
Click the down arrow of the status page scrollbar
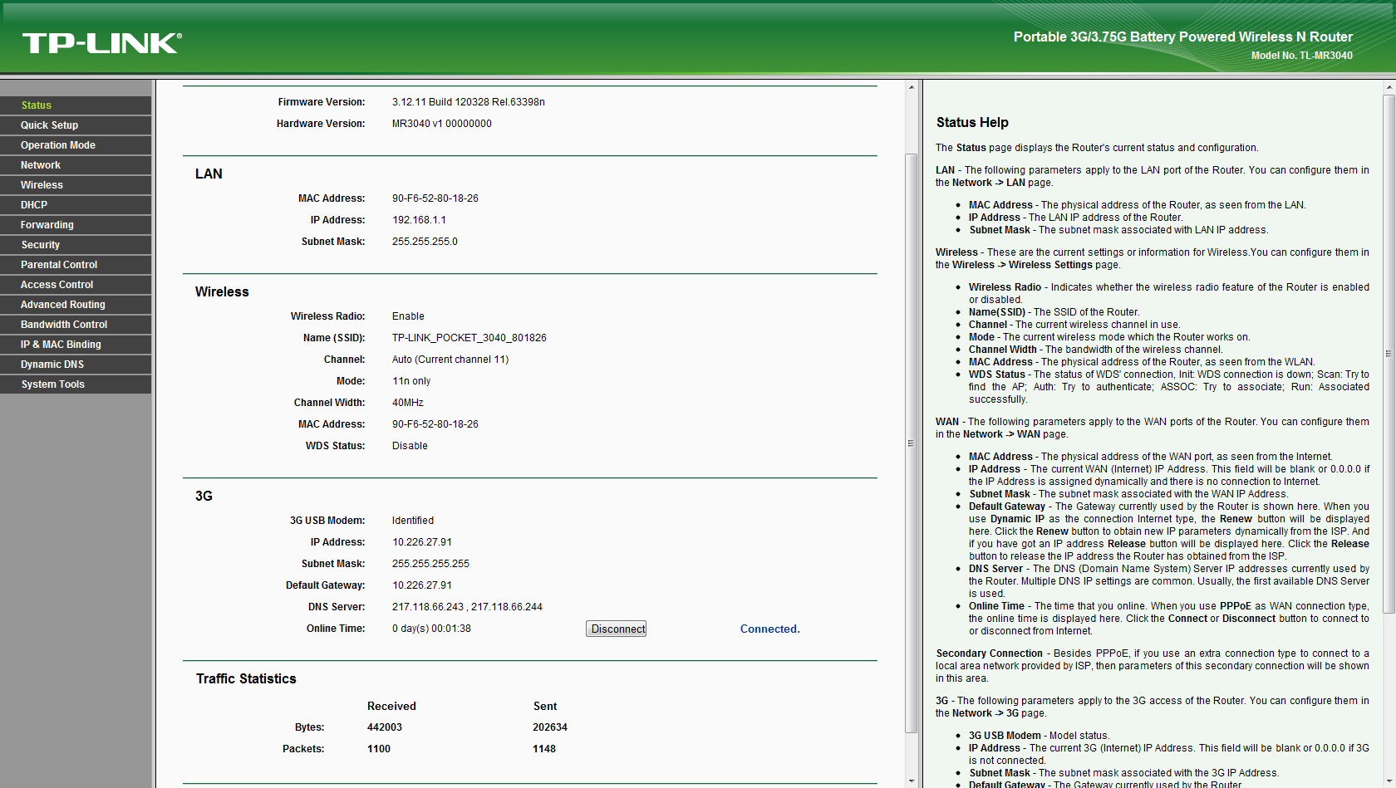912,781
